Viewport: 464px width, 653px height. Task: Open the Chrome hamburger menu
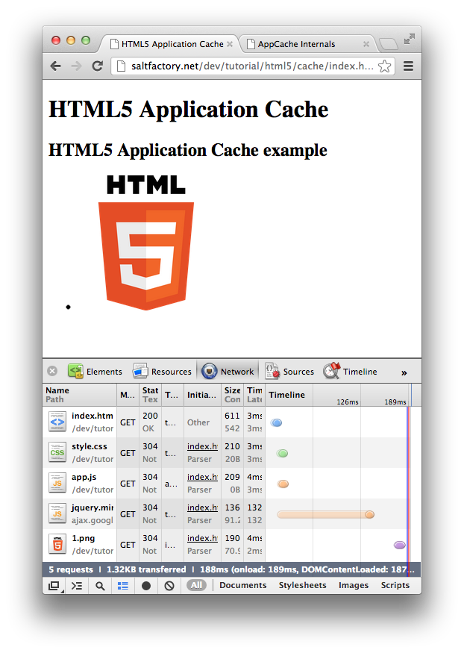coord(408,66)
